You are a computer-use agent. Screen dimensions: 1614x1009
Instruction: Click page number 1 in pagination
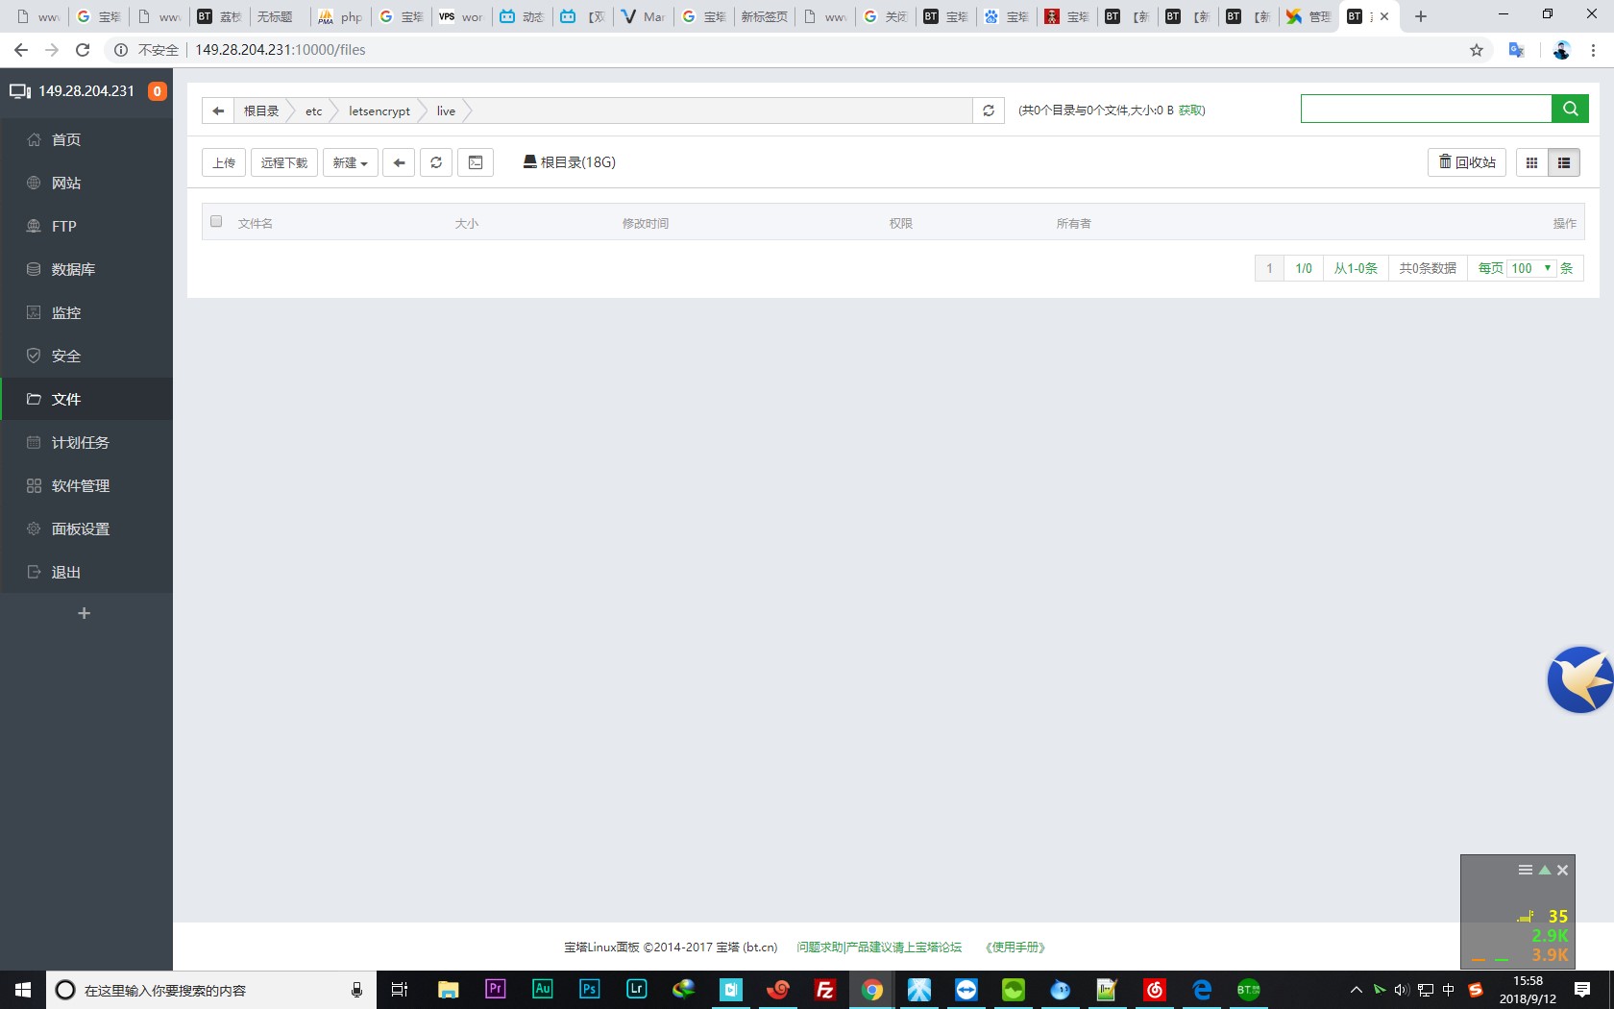[1269, 268]
